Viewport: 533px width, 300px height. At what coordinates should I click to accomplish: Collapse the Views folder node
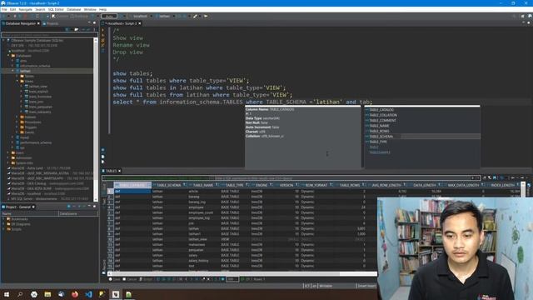pos(17,81)
